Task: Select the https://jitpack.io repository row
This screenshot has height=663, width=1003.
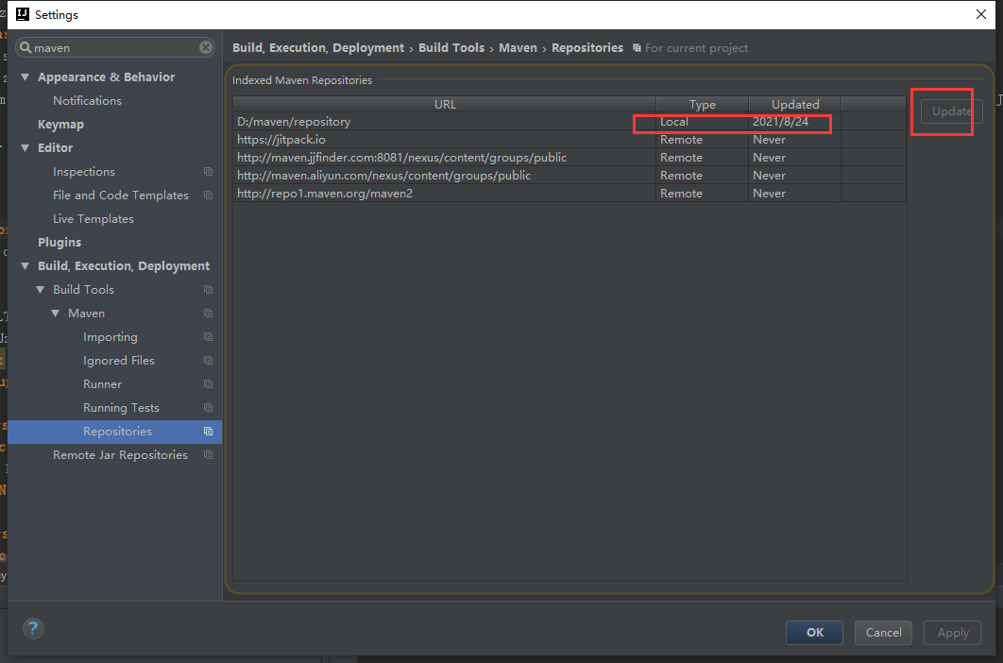Action: 569,140
